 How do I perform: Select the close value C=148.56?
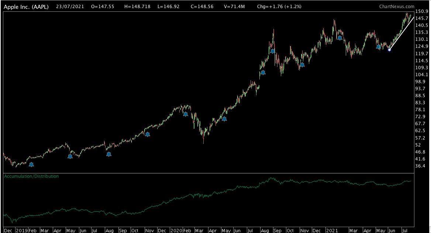pyautogui.click(x=202, y=7)
